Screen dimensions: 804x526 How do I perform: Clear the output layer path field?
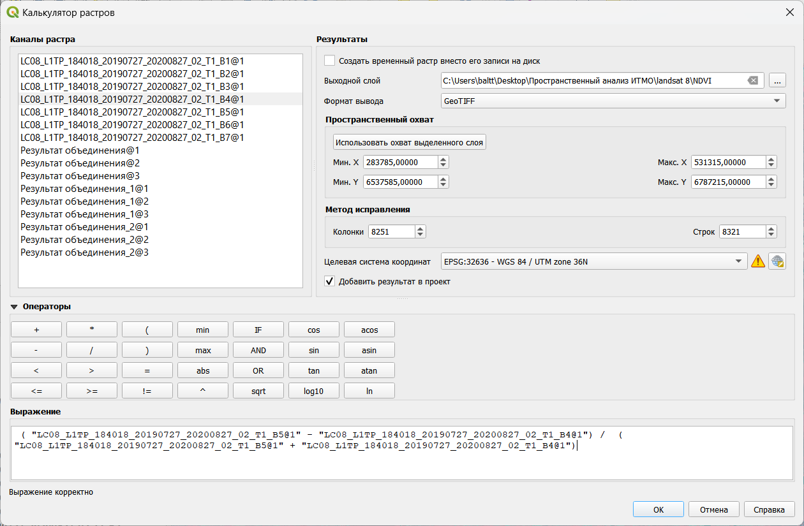click(x=753, y=80)
